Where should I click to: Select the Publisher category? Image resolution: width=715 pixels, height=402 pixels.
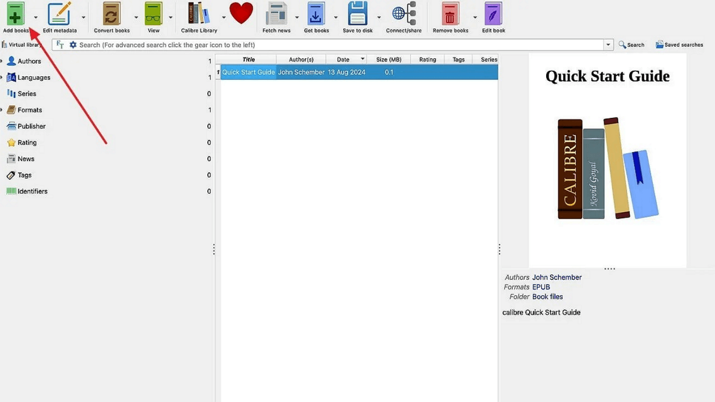(x=26, y=126)
